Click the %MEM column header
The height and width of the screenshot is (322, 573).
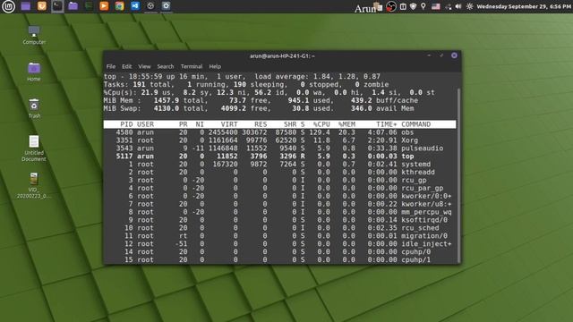pyautogui.click(x=346, y=124)
